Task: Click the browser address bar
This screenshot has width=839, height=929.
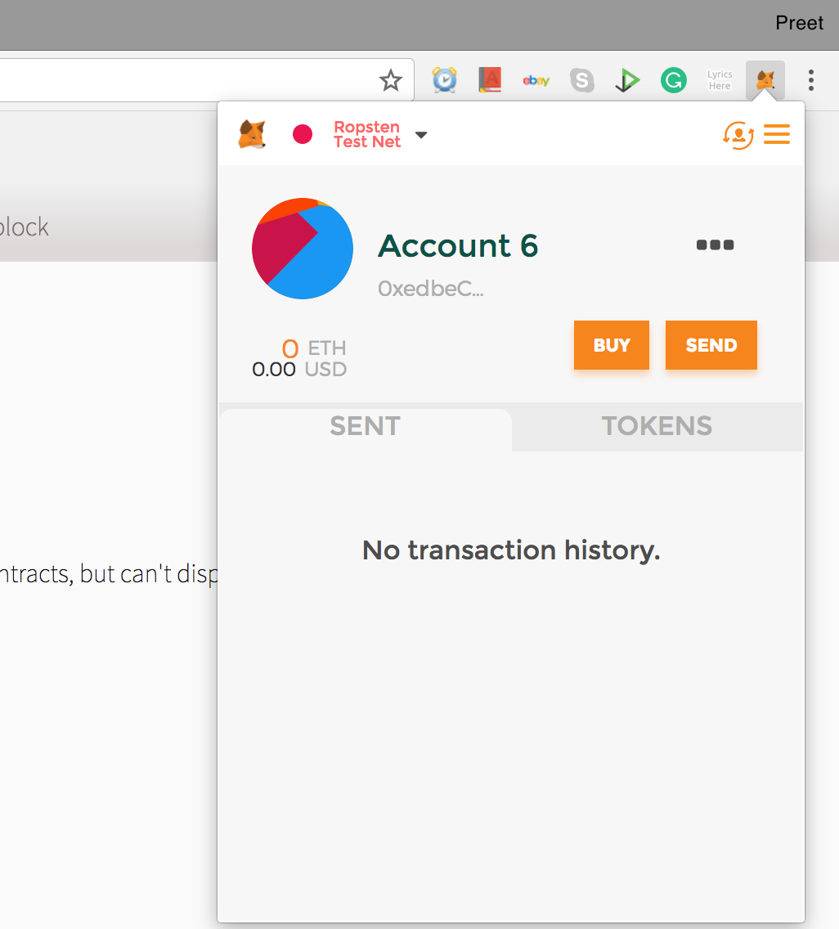Action: pyautogui.click(x=207, y=80)
